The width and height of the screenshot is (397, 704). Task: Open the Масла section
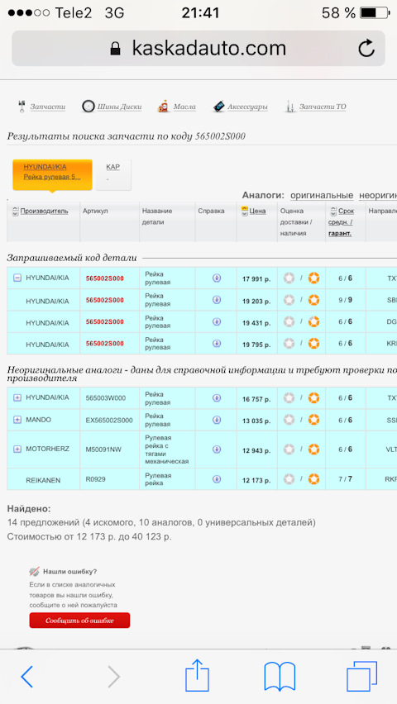tap(184, 107)
